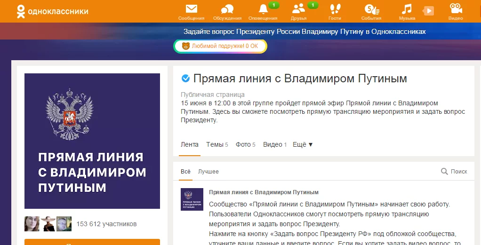Click the notifications green badge with 1
The width and height of the screenshot is (481, 245).
tap(273, 5)
